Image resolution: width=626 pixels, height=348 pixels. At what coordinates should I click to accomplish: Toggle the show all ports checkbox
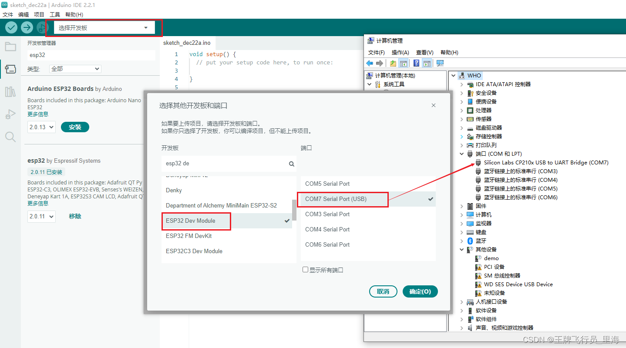(306, 270)
